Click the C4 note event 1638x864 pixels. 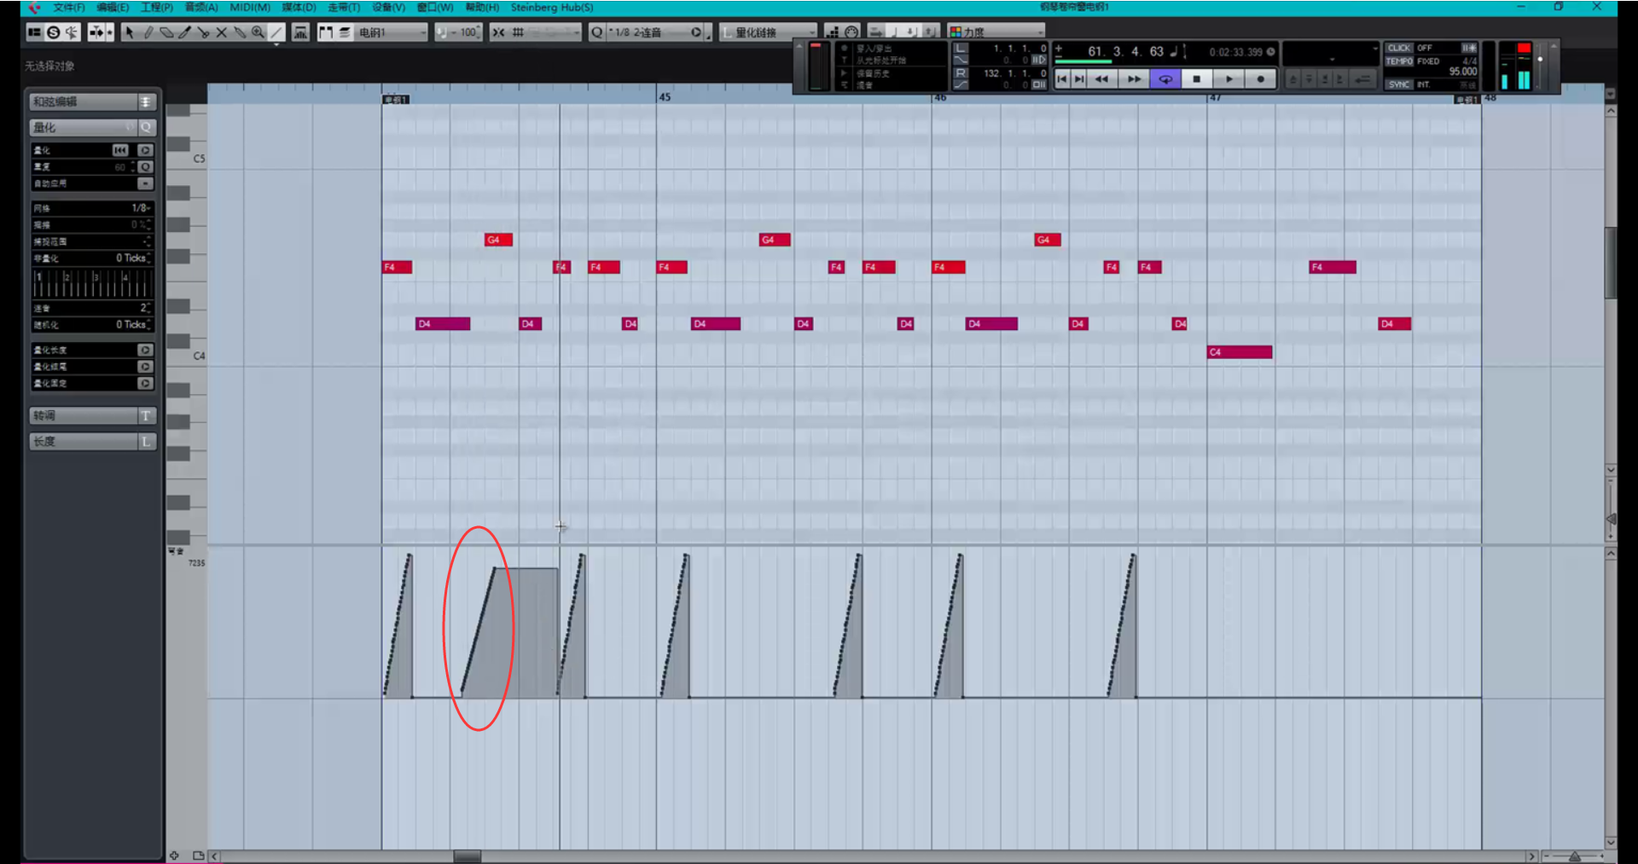pos(1240,352)
